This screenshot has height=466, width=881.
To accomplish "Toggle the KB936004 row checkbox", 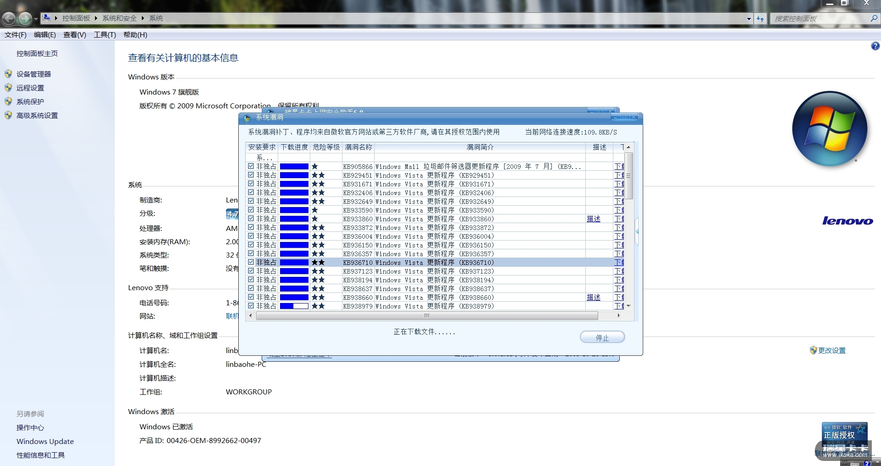I will coord(251,236).
